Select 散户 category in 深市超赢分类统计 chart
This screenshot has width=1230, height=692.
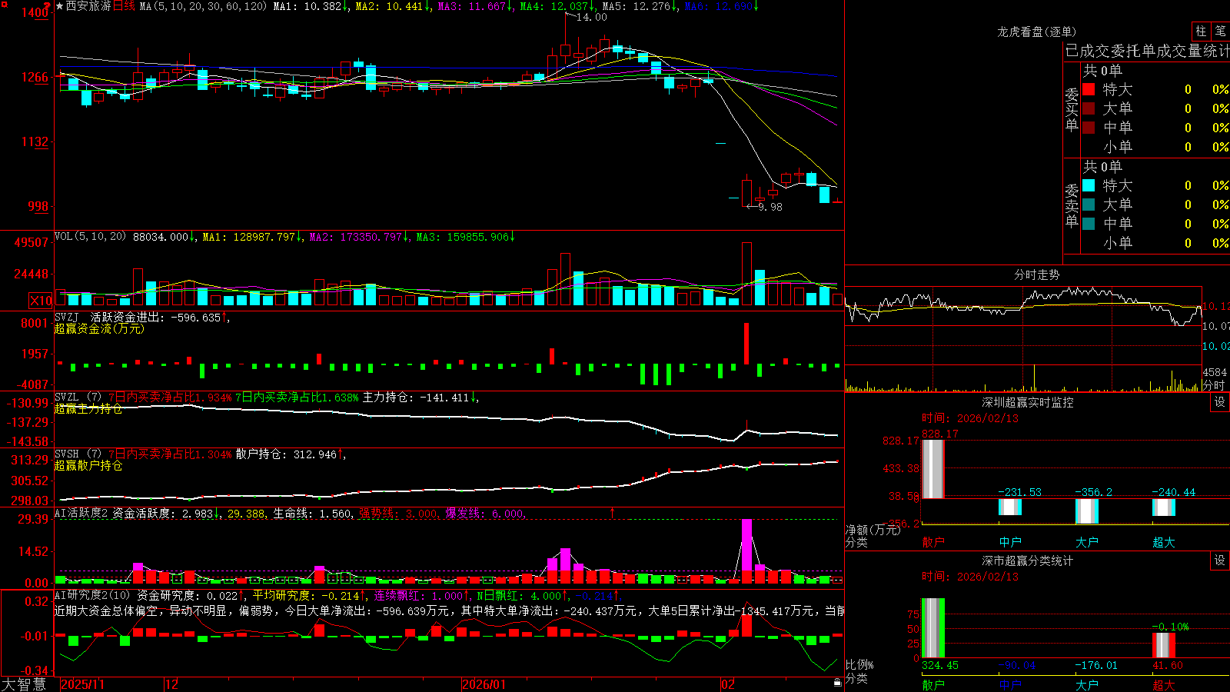click(x=932, y=685)
